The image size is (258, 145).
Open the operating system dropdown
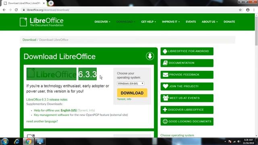click(x=131, y=83)
